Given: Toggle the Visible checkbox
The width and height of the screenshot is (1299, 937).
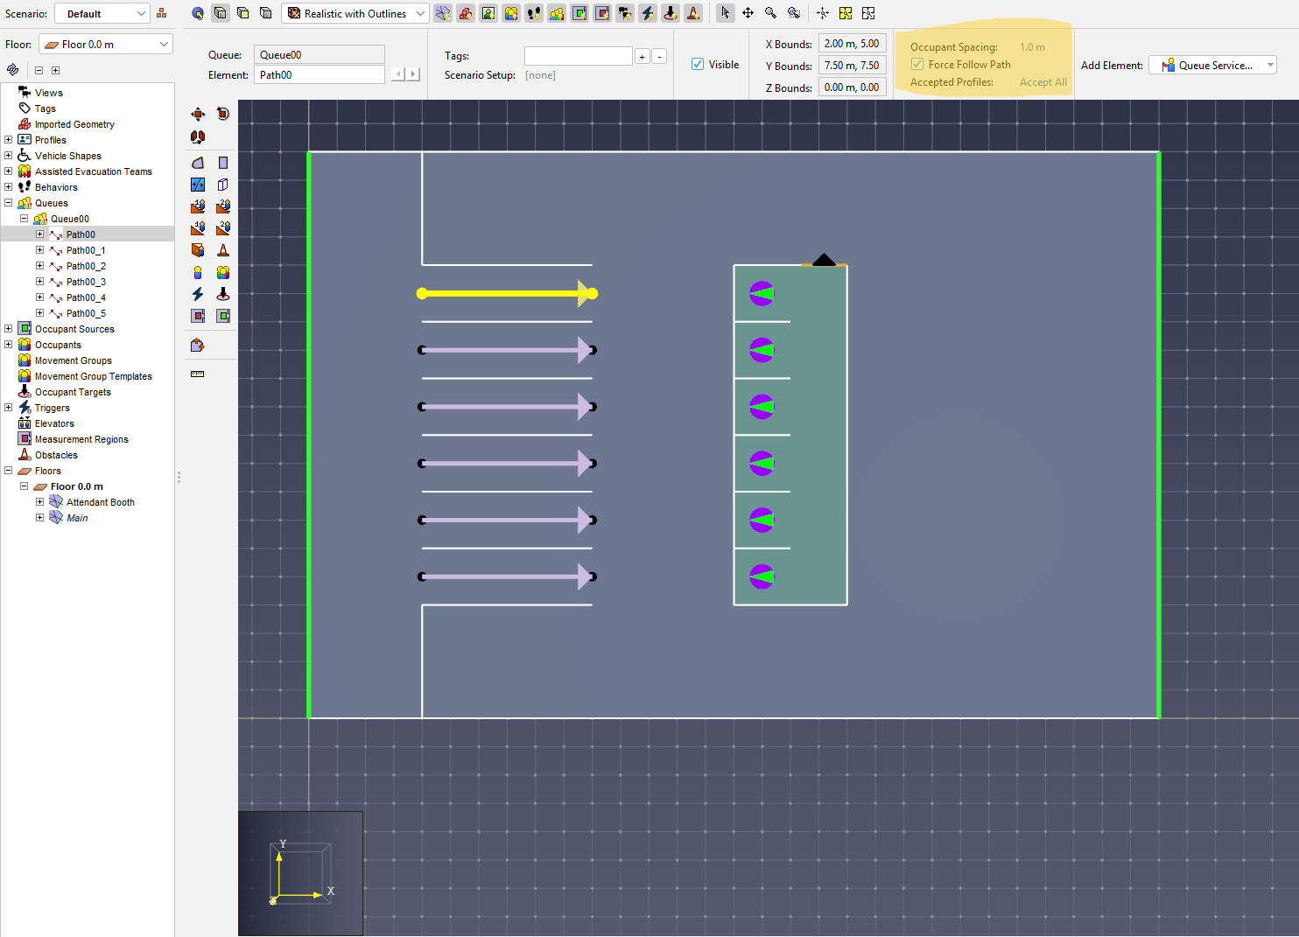Looking at the screenshot, I should click(x=698, y=64).
